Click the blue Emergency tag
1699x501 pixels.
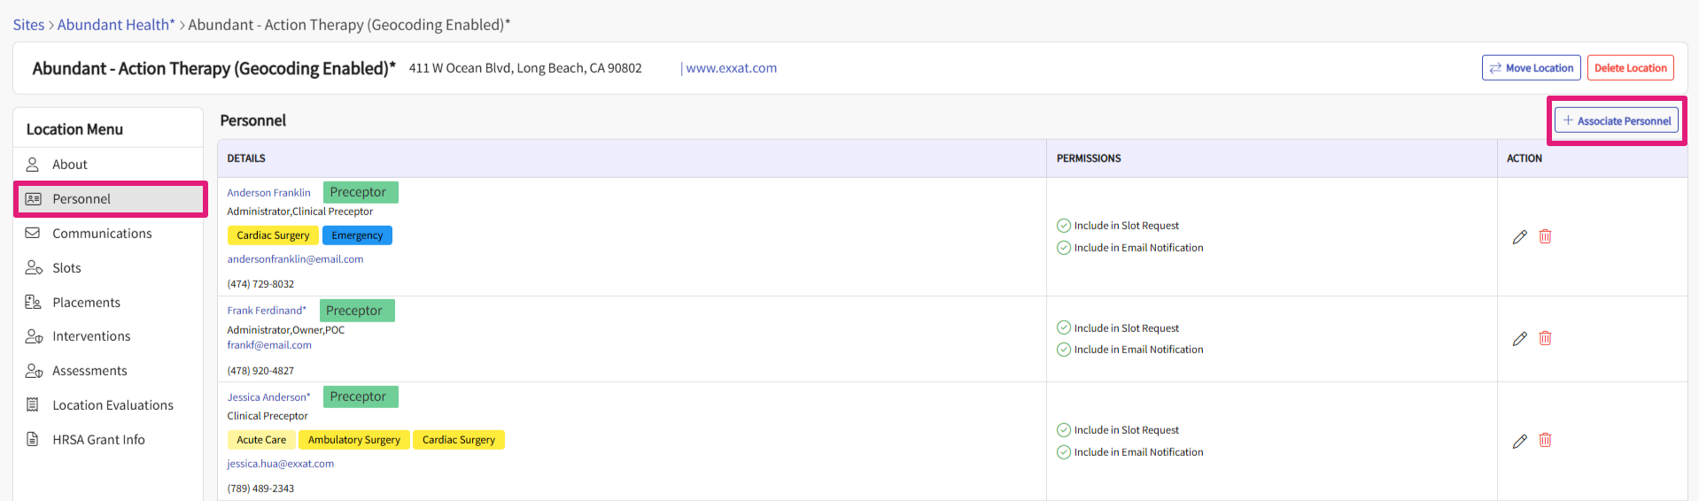click(357, 235)
